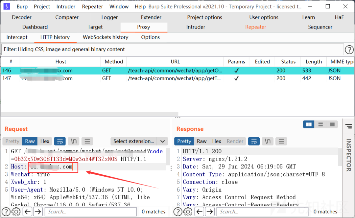Open the Project options tab
355x218 pixels.
pyautogui.click(x=205, y=17)
